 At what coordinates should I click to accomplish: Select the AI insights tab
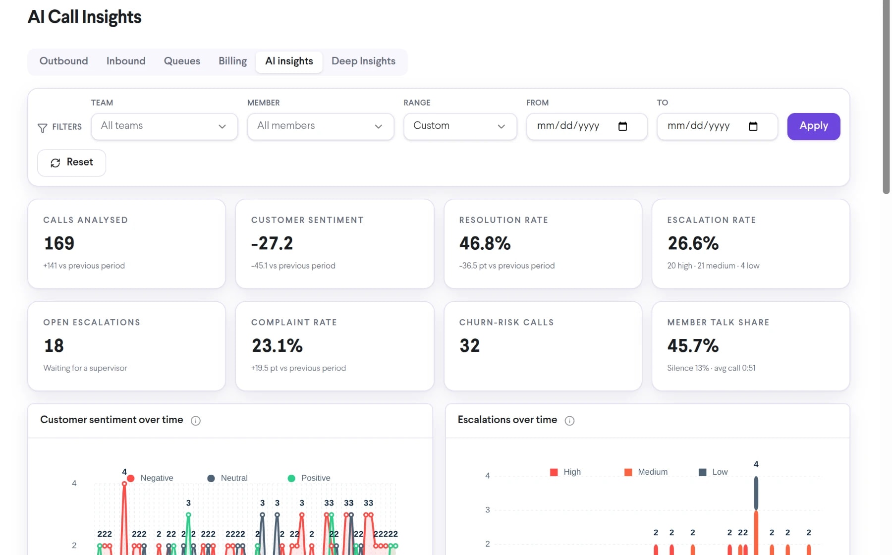(289, 61)
